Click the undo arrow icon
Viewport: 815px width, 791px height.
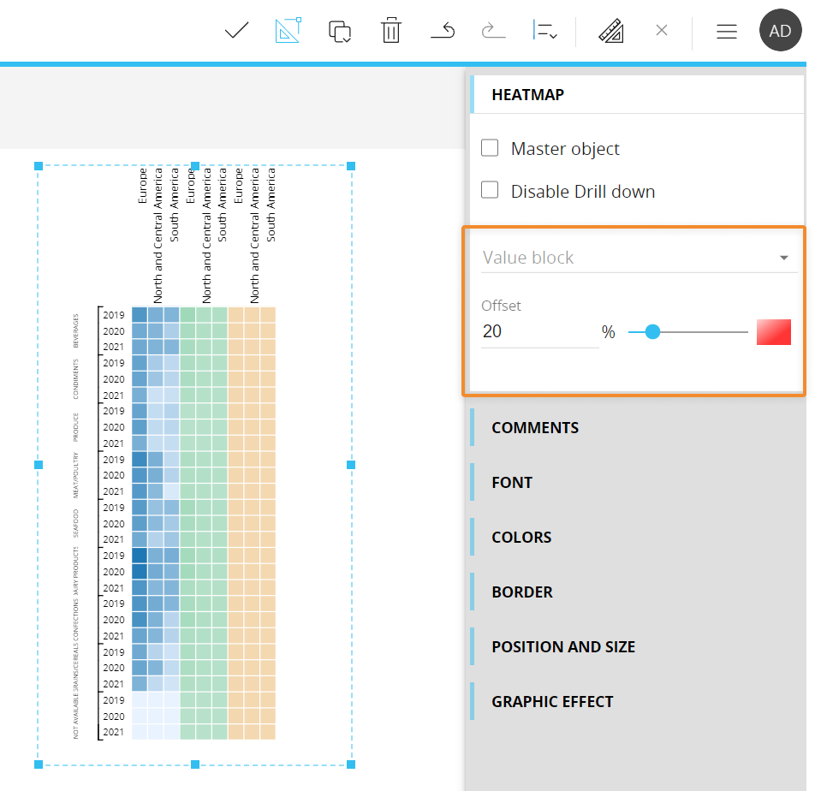coord(443,32)
